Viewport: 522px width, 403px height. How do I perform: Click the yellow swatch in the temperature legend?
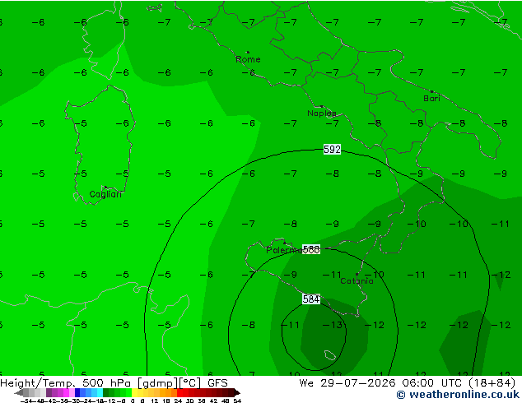point(134,392)
